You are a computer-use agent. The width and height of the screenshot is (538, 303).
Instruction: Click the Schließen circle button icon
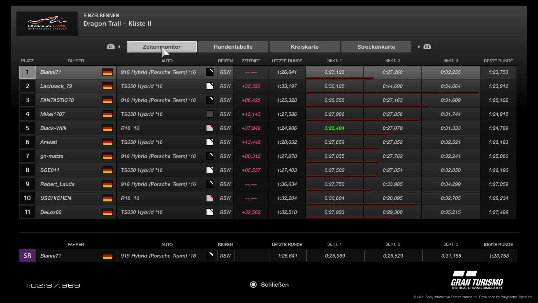click(253, 284)
